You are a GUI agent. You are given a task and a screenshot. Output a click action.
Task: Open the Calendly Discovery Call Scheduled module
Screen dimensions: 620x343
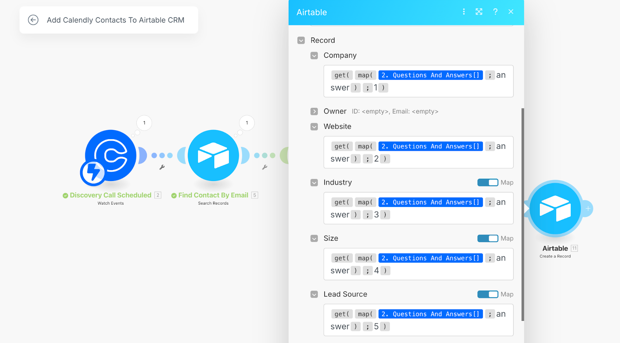coord(110,155)
